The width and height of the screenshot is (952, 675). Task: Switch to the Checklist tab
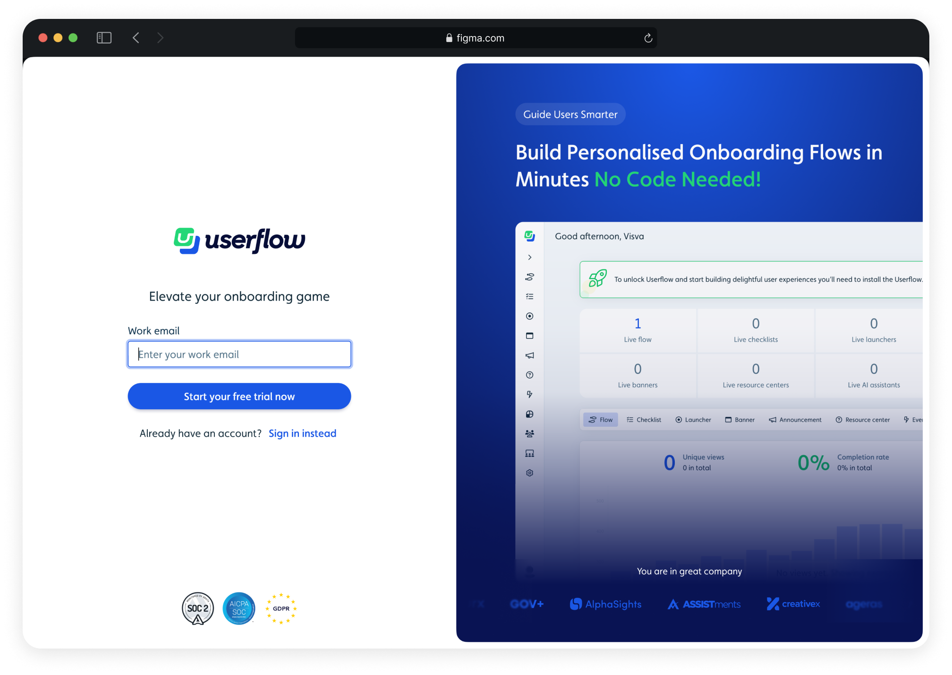[644, 420]
